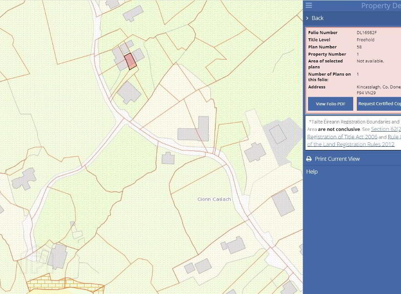
Task: Click Request Certified Copy button
Action: point(379,104)
